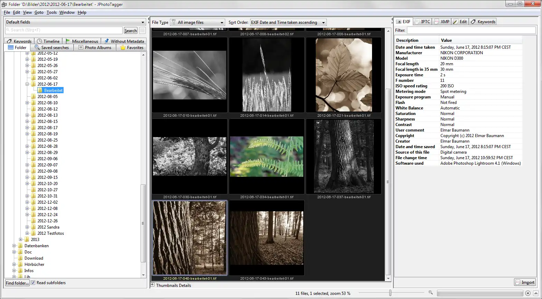
Task: Click the Import button
Action: [525, 282]
